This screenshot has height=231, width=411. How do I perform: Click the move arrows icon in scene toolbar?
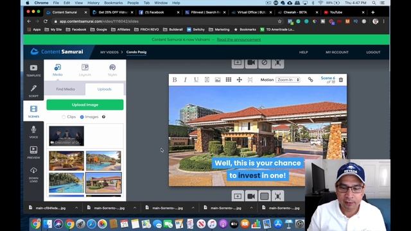(239, 80)
